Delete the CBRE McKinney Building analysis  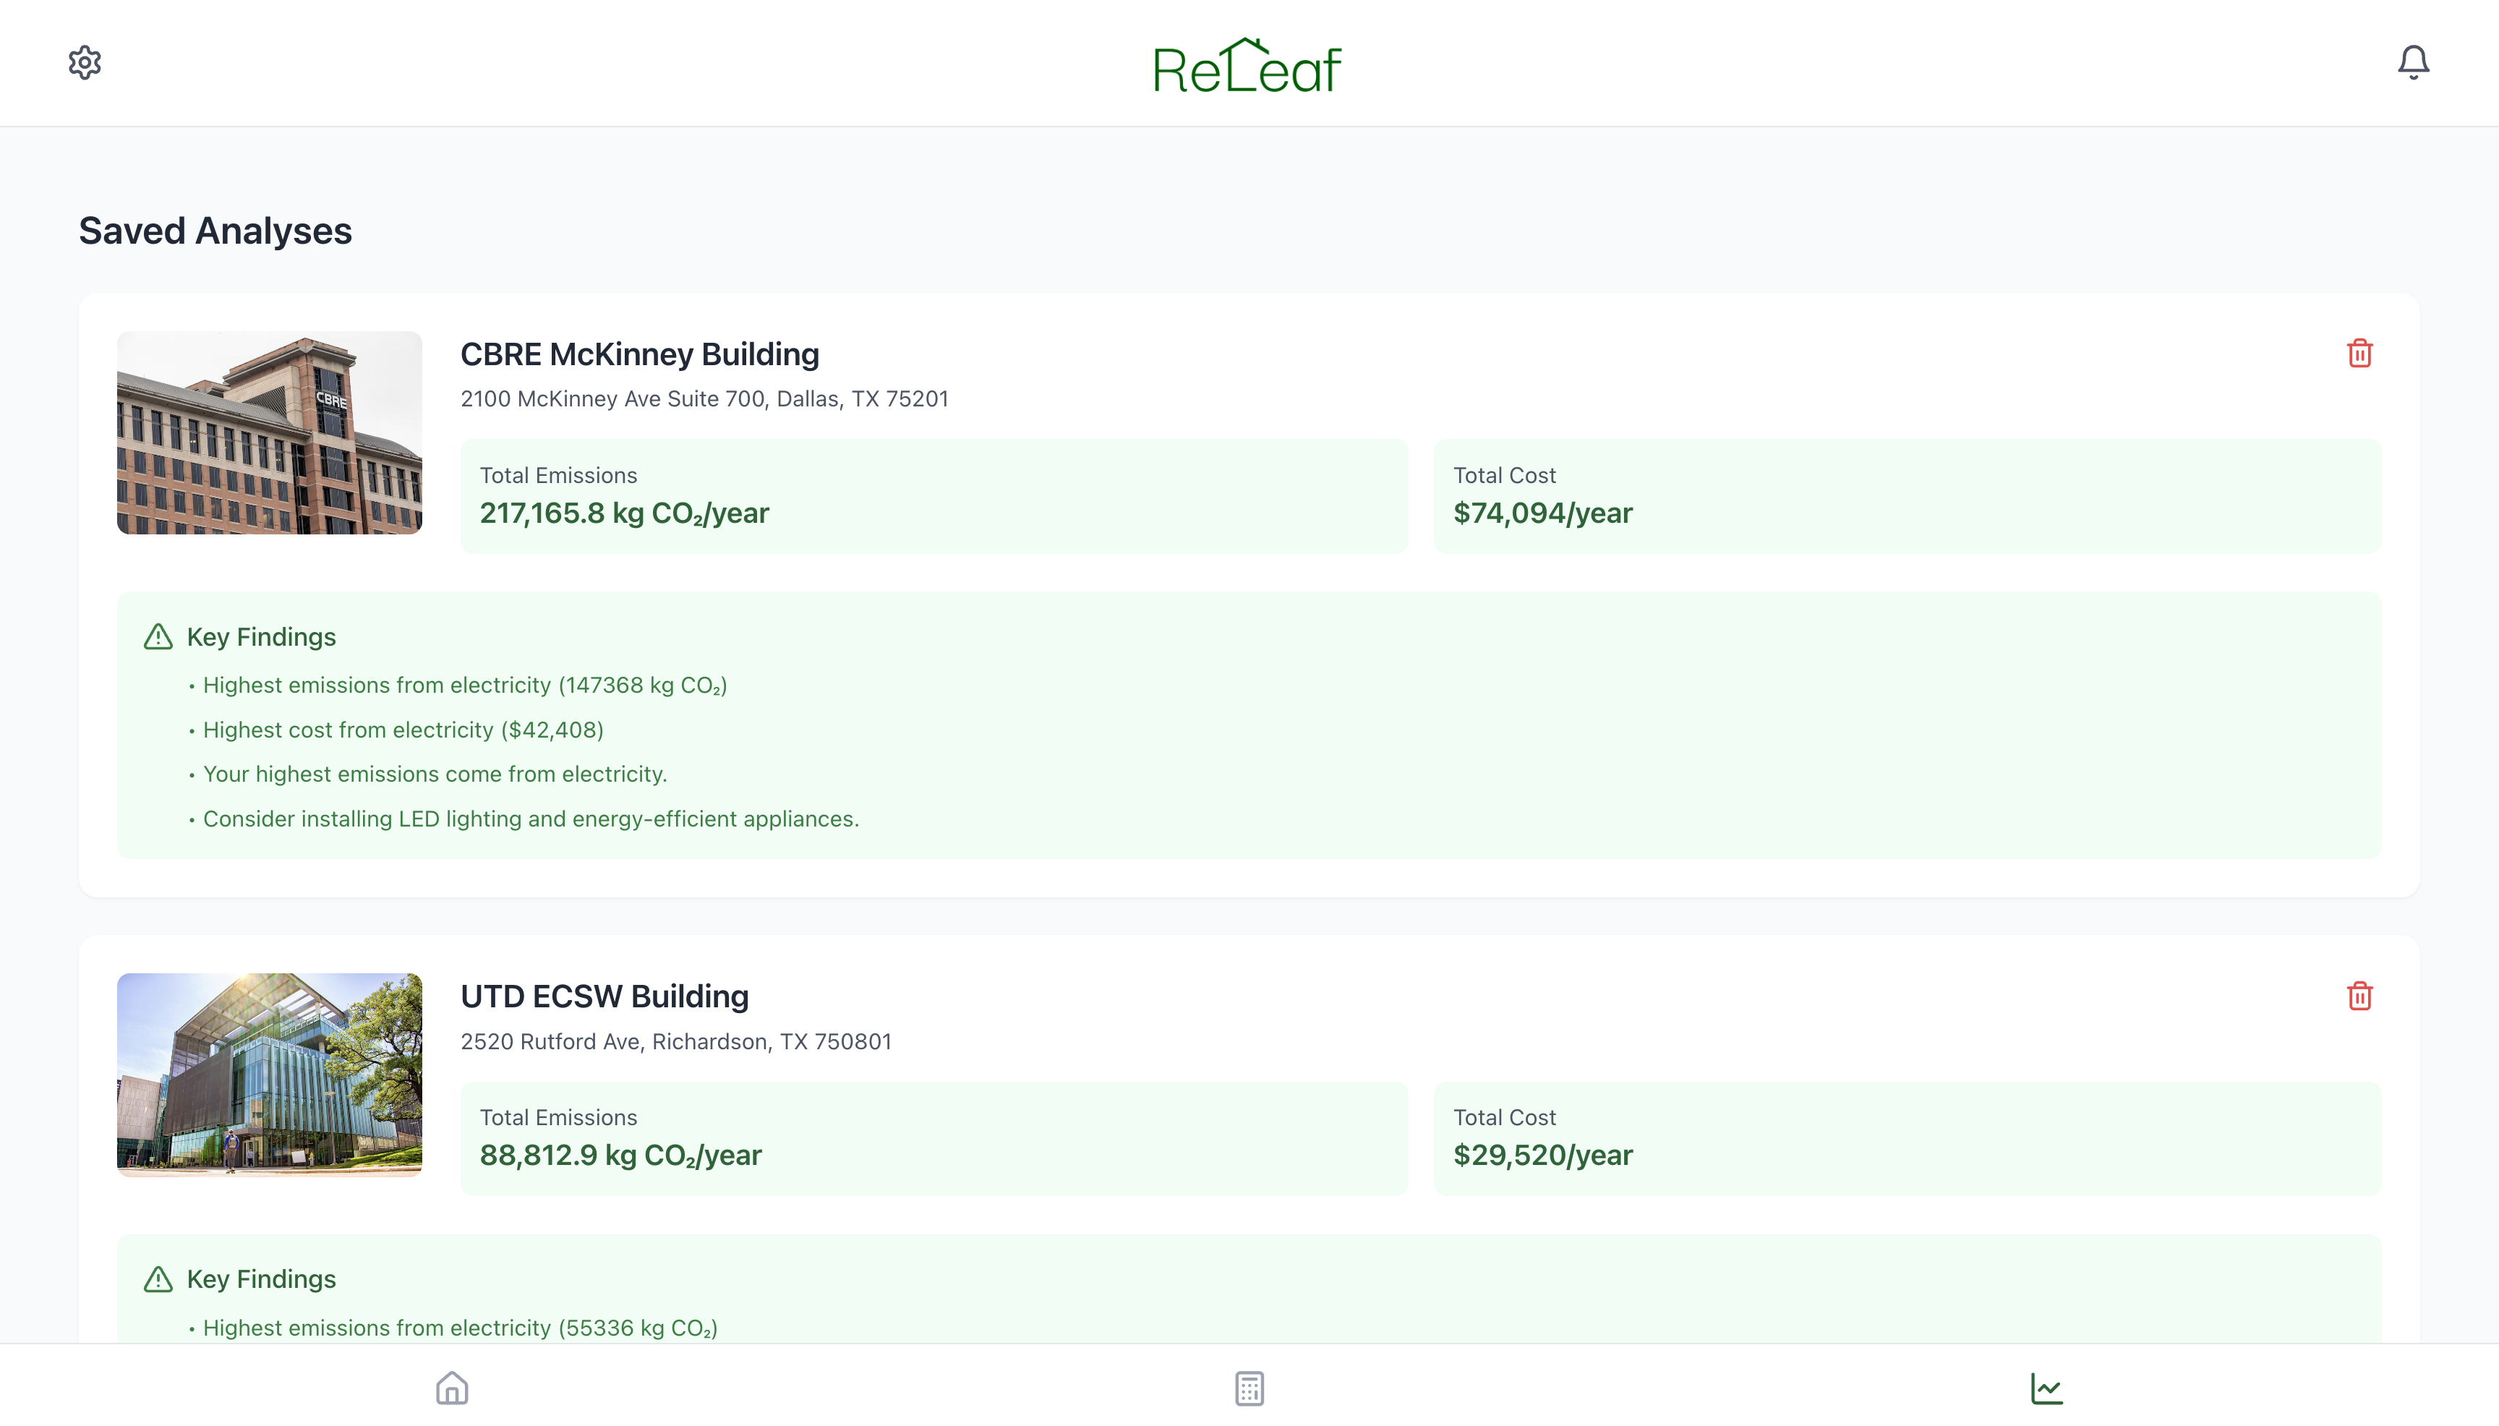pos(2359,354)
